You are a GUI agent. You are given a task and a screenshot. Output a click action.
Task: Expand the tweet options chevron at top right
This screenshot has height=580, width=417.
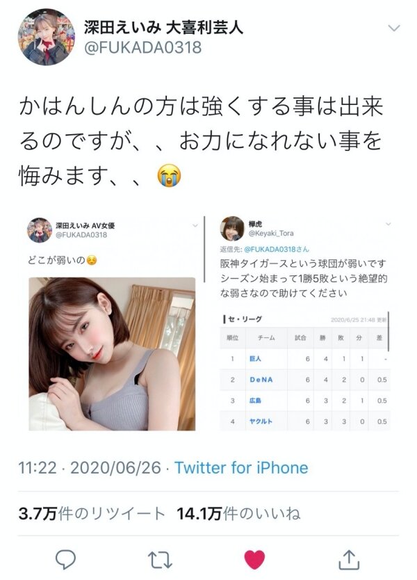pos(395,28)
